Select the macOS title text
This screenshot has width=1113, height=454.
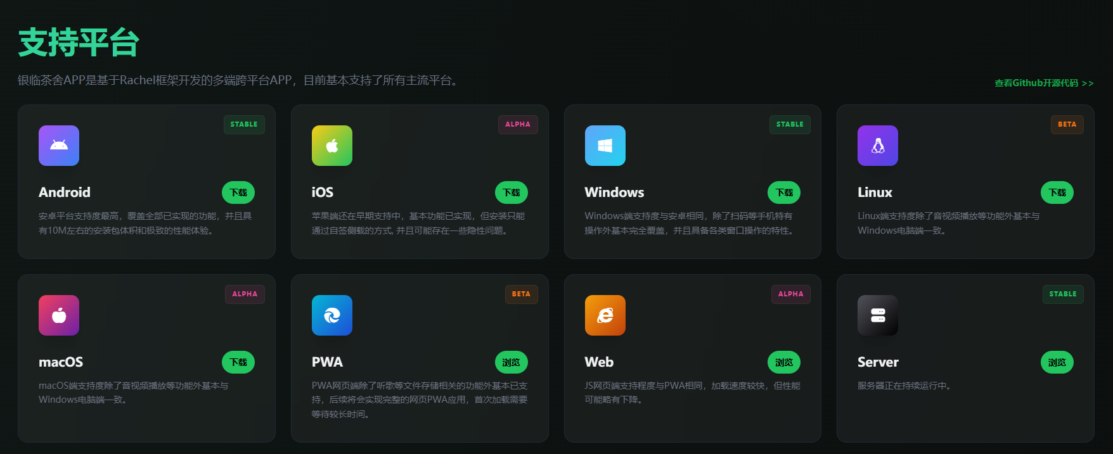61,362
